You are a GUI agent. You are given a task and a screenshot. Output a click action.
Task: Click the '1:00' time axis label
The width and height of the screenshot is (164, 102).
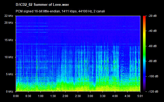point(40,96)
